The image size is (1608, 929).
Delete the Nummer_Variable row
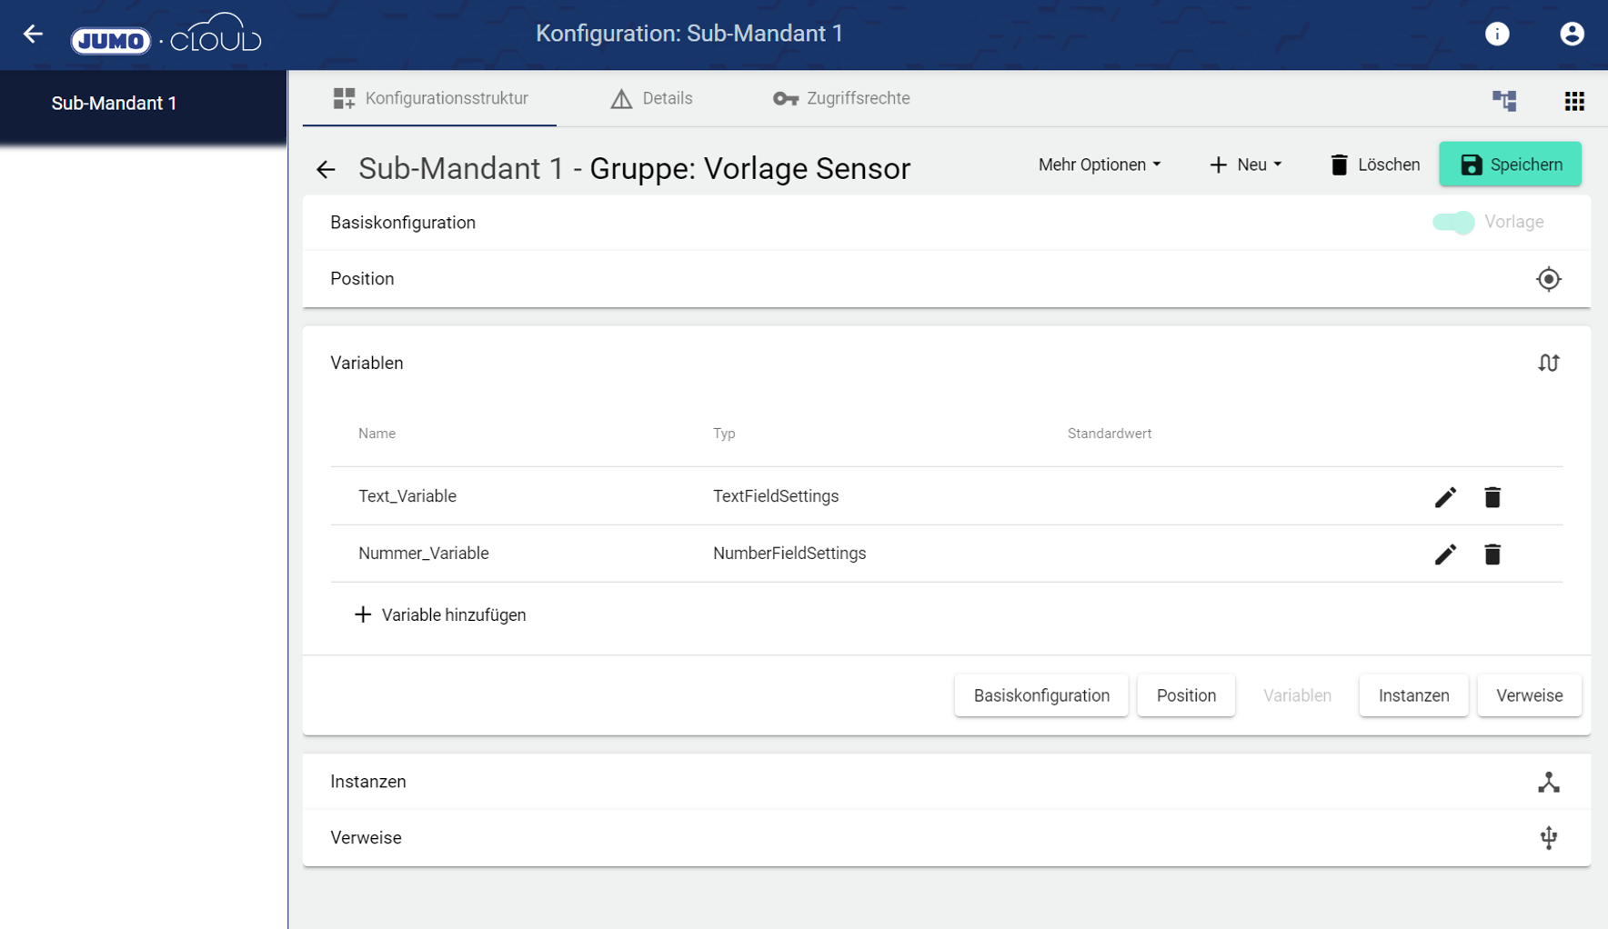[x=1492, y=554]
